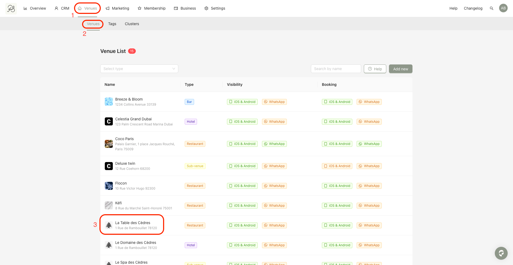The width and height of the screenshot is (513, 265).
Task: Open the La Table des Cèdres venue
Action: pyautogui.click(x=133, y=223)
